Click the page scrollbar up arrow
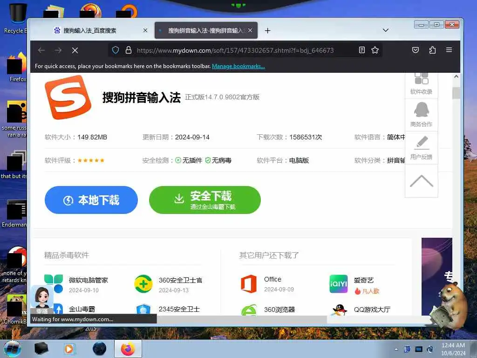 (456, 76)
